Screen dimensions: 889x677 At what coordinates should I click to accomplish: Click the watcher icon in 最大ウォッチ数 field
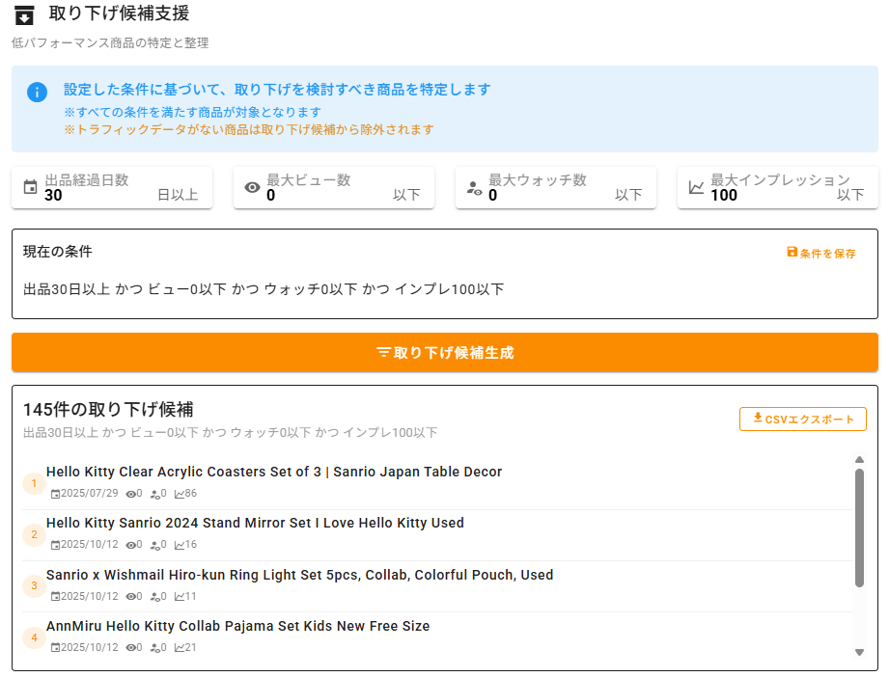474,187
